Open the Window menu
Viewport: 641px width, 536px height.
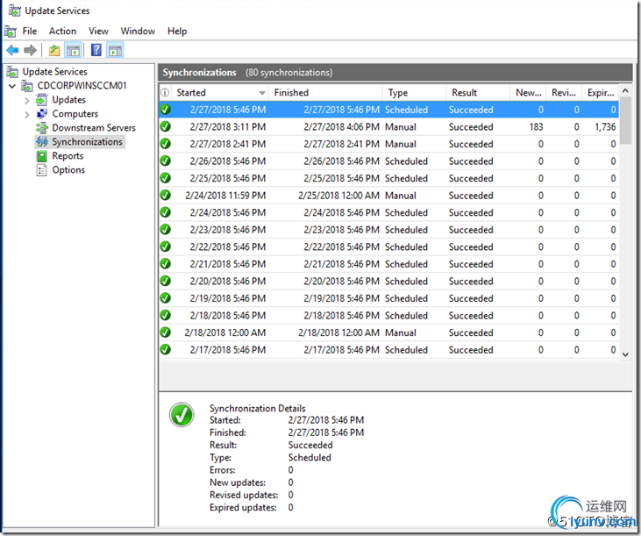click(138, 31)
